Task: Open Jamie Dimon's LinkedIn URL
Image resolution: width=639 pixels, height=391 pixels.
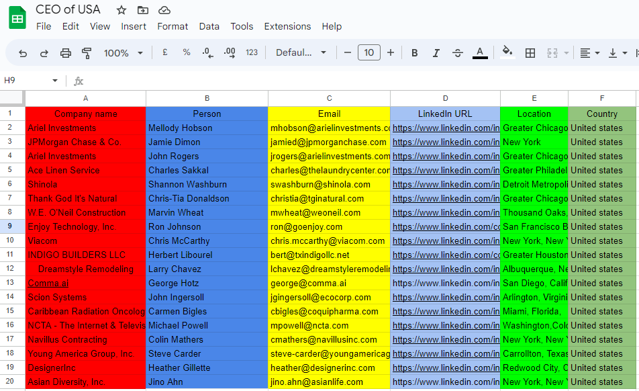Action: (x=446, y=142)
